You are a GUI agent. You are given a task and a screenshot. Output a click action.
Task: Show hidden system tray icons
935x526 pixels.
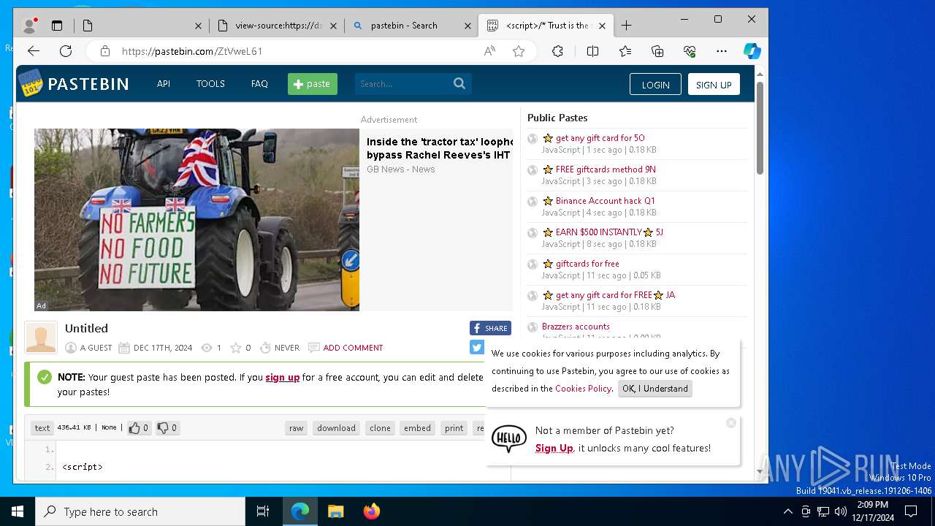pos(787,511)
